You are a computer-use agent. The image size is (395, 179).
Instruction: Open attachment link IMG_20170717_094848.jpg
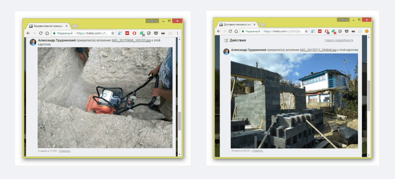click(318, 50)
